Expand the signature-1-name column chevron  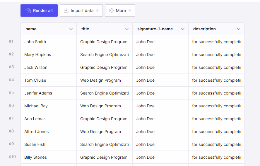(x=183, y=29)
